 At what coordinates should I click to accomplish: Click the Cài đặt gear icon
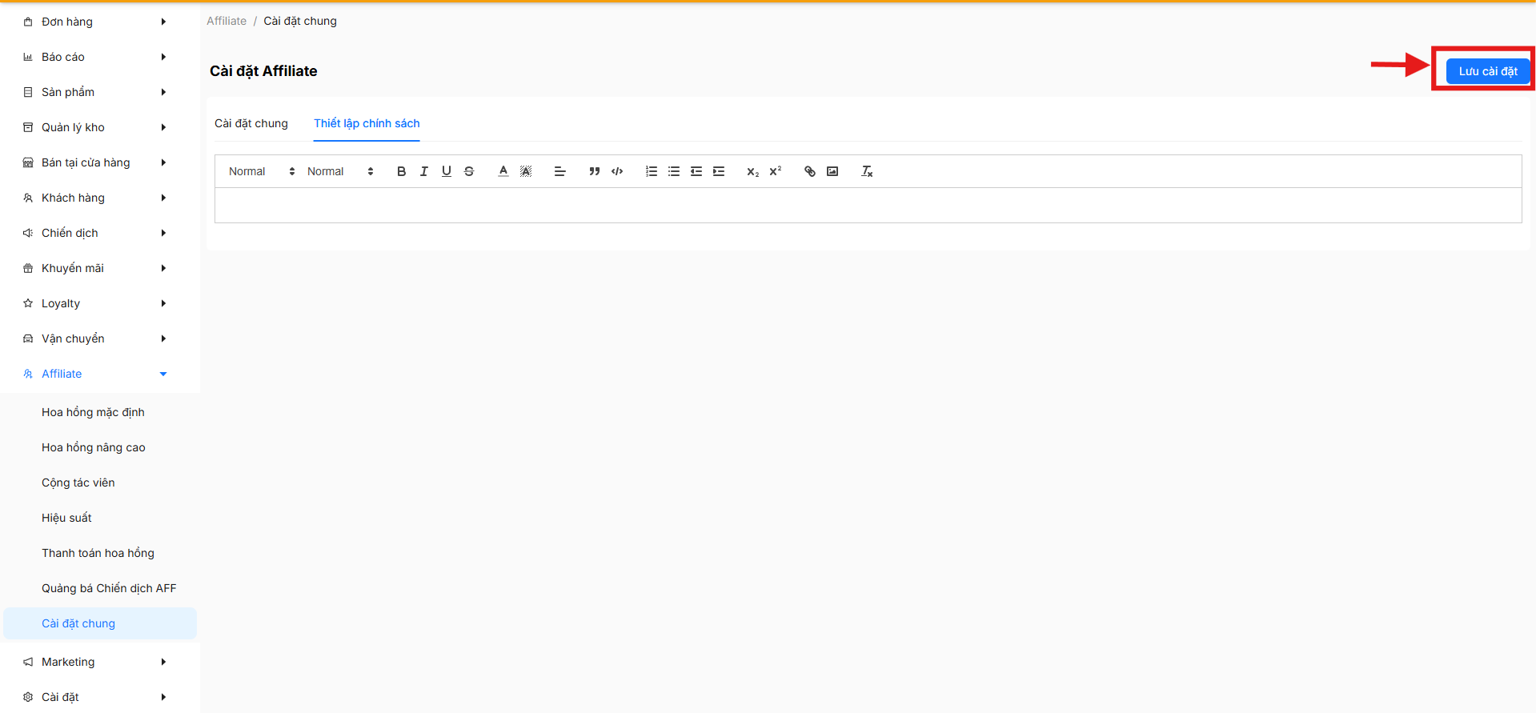click(x=28, y=697)
